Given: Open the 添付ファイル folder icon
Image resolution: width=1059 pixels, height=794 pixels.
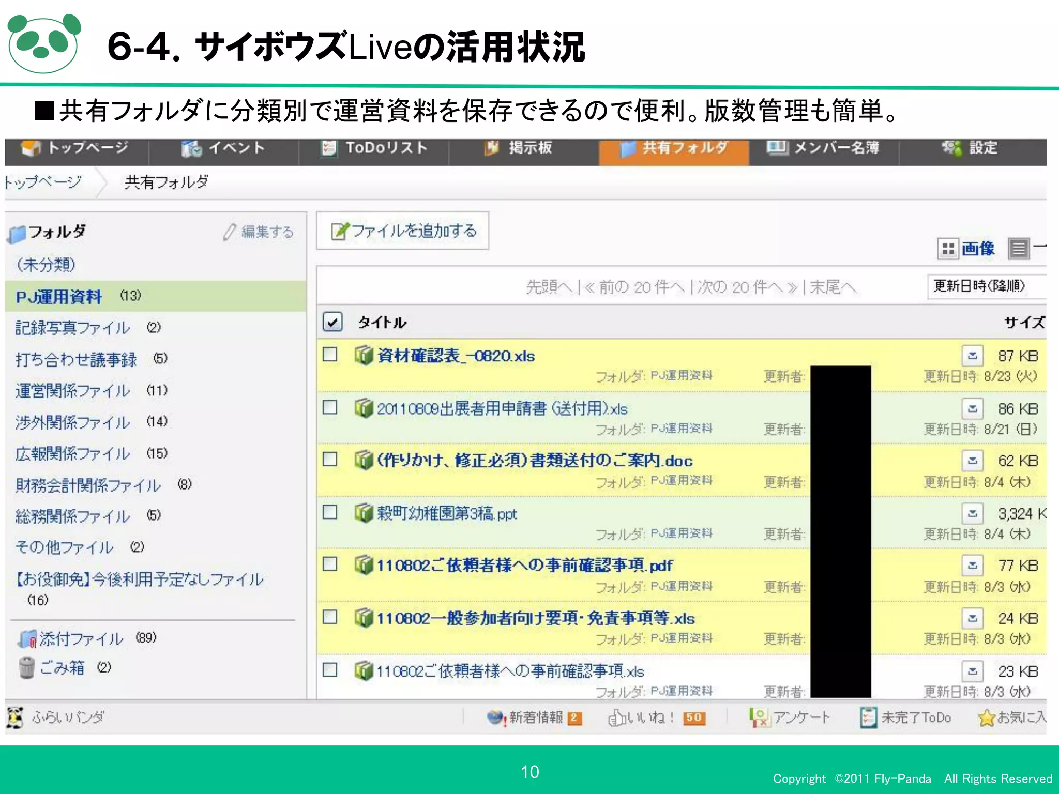Looking at the screenshot, I should pyautogui.click(x=27, y=639).
